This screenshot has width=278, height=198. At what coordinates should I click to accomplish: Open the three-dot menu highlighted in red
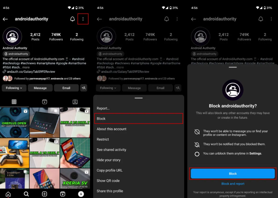click(83, 19)
